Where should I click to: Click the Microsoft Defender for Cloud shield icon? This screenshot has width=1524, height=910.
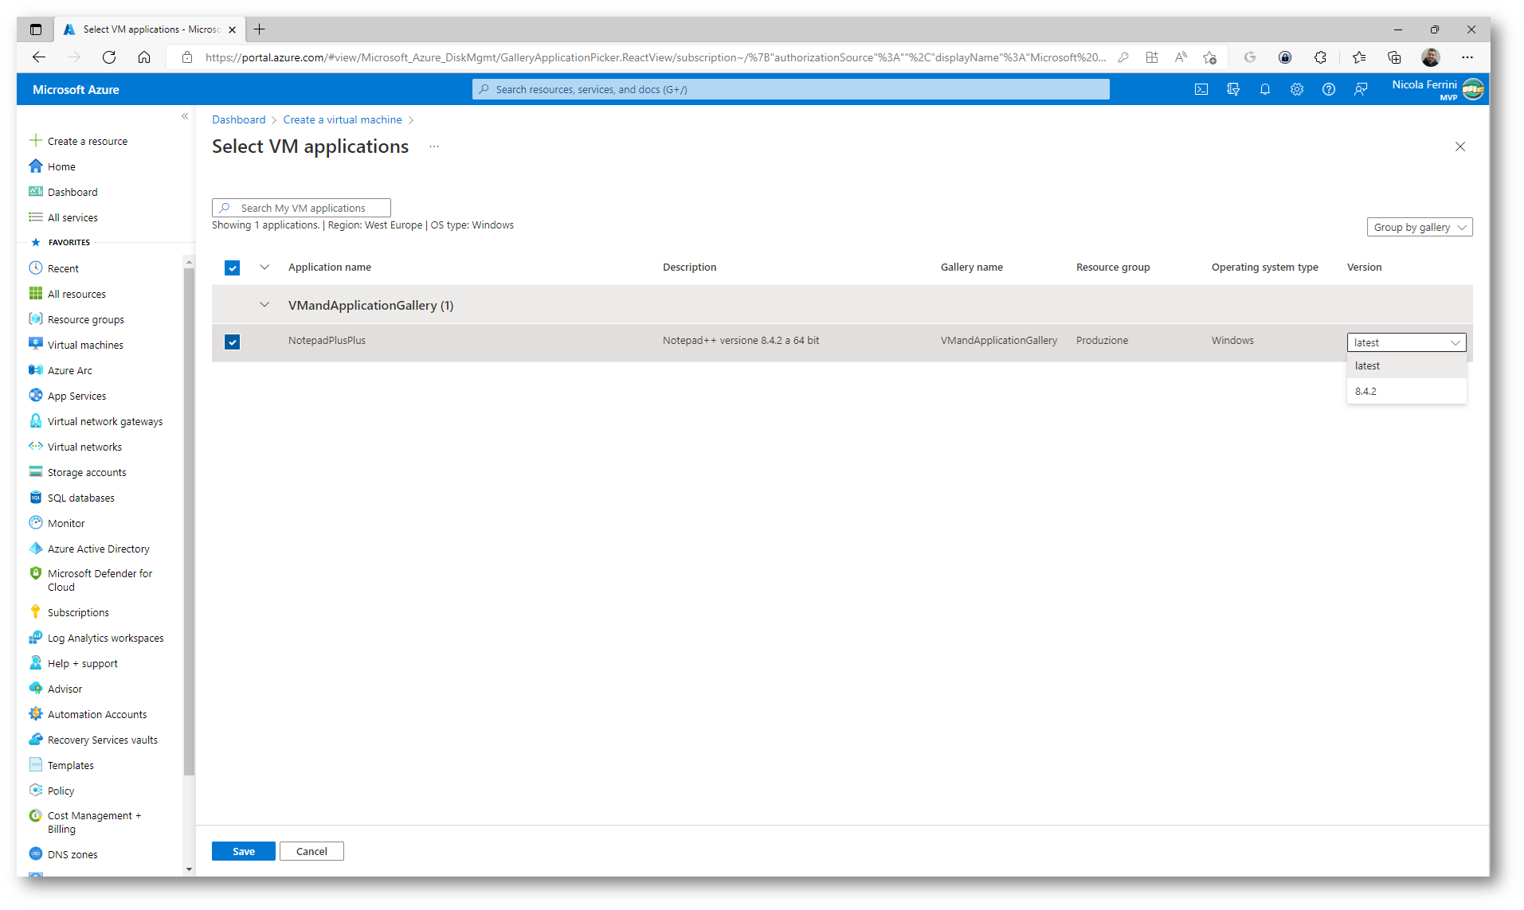36,573
